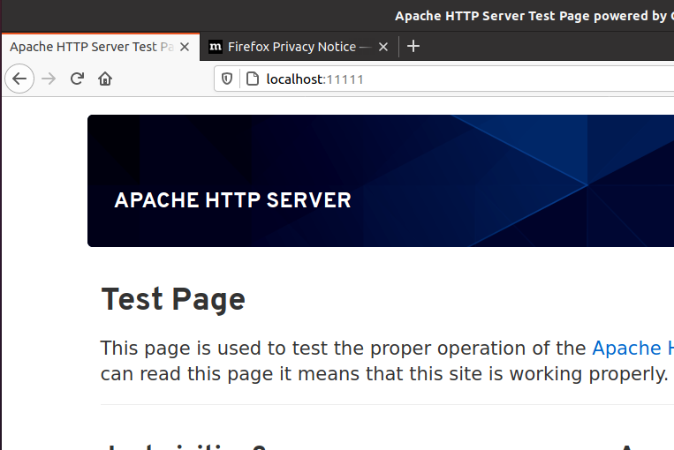Click the APACHE HTTP SERVER banner title

pyautogui.click(x=232, y=200)
